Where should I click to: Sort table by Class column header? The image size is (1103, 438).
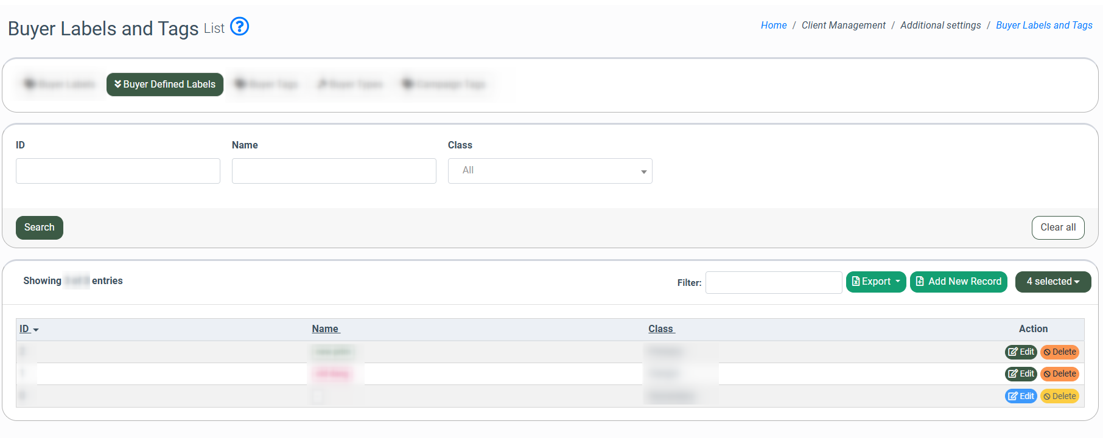(x=661, y=329)
